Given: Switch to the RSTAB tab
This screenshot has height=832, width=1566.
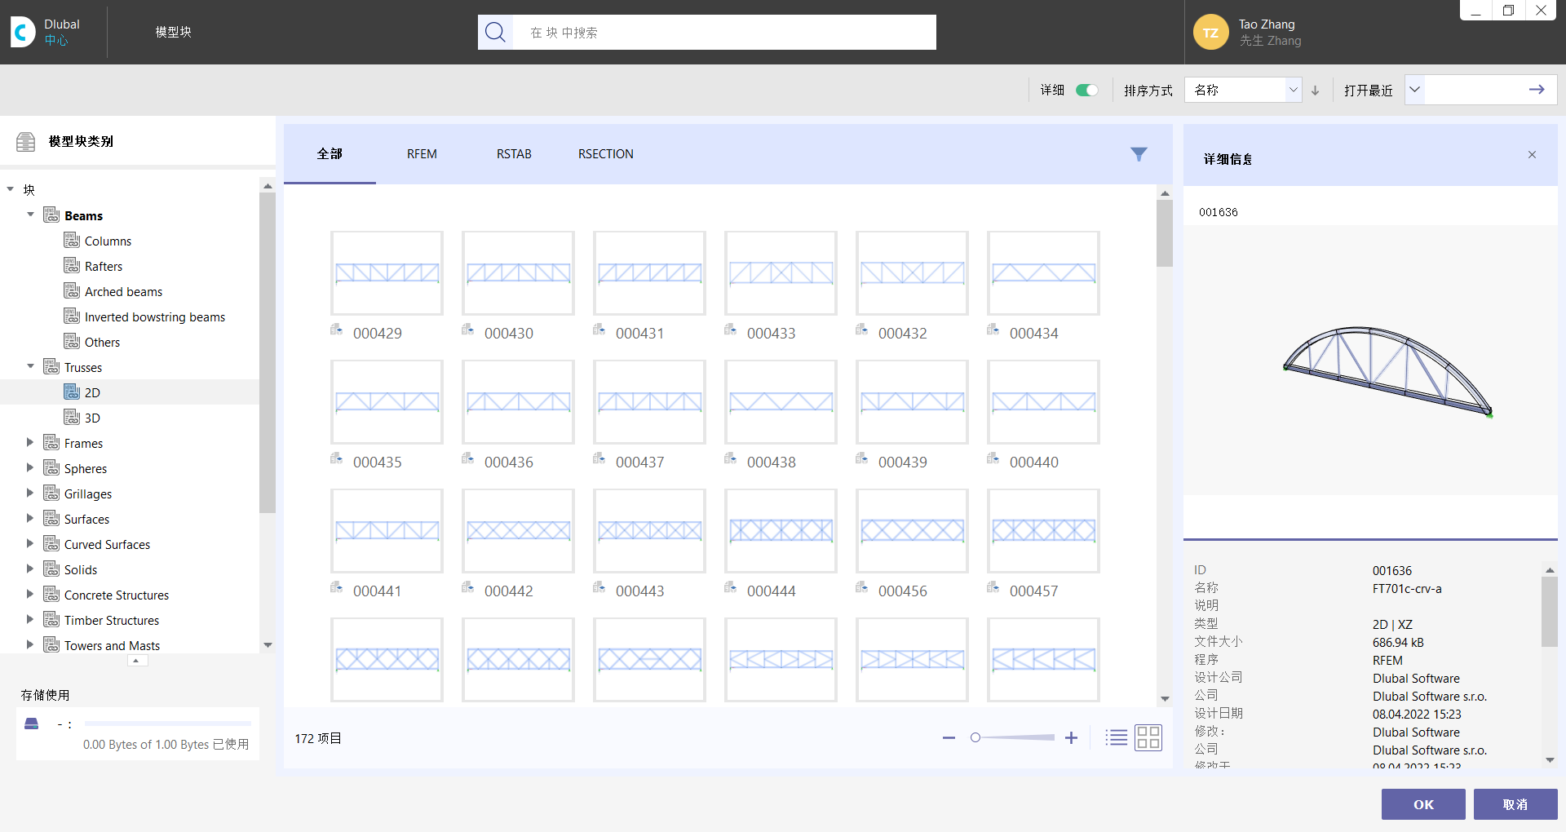Looking at the screenshot, I should coord(514,154).
